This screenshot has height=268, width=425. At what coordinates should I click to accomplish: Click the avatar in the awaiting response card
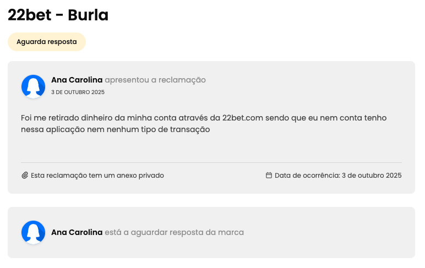[33, 232]
